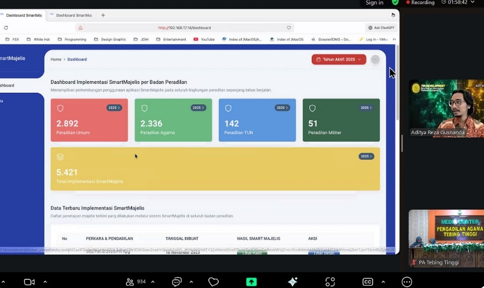Open the Zoom chat icon
This screenshot has width=484, height=288.
pos(176,282)
